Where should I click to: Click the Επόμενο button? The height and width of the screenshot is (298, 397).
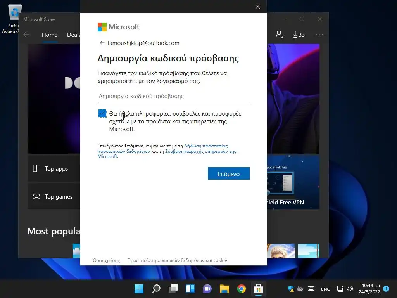(229, 173)
